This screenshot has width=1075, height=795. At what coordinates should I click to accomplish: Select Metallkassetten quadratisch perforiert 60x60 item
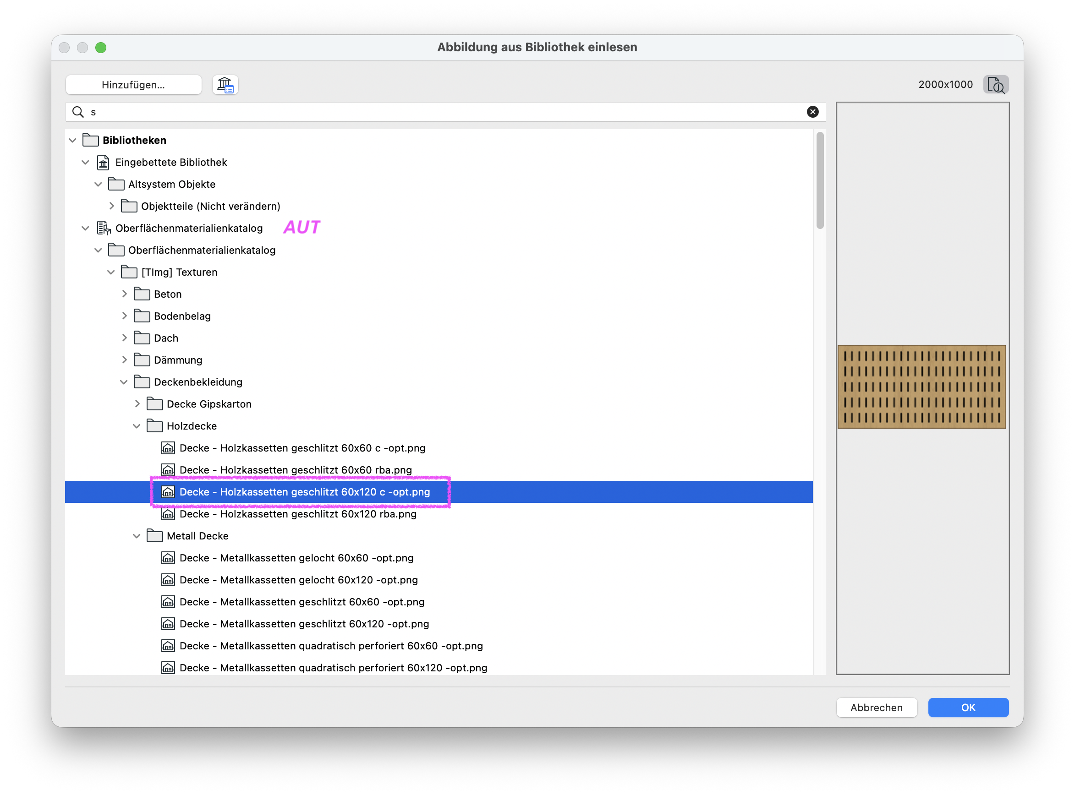[x=331, y=646]
